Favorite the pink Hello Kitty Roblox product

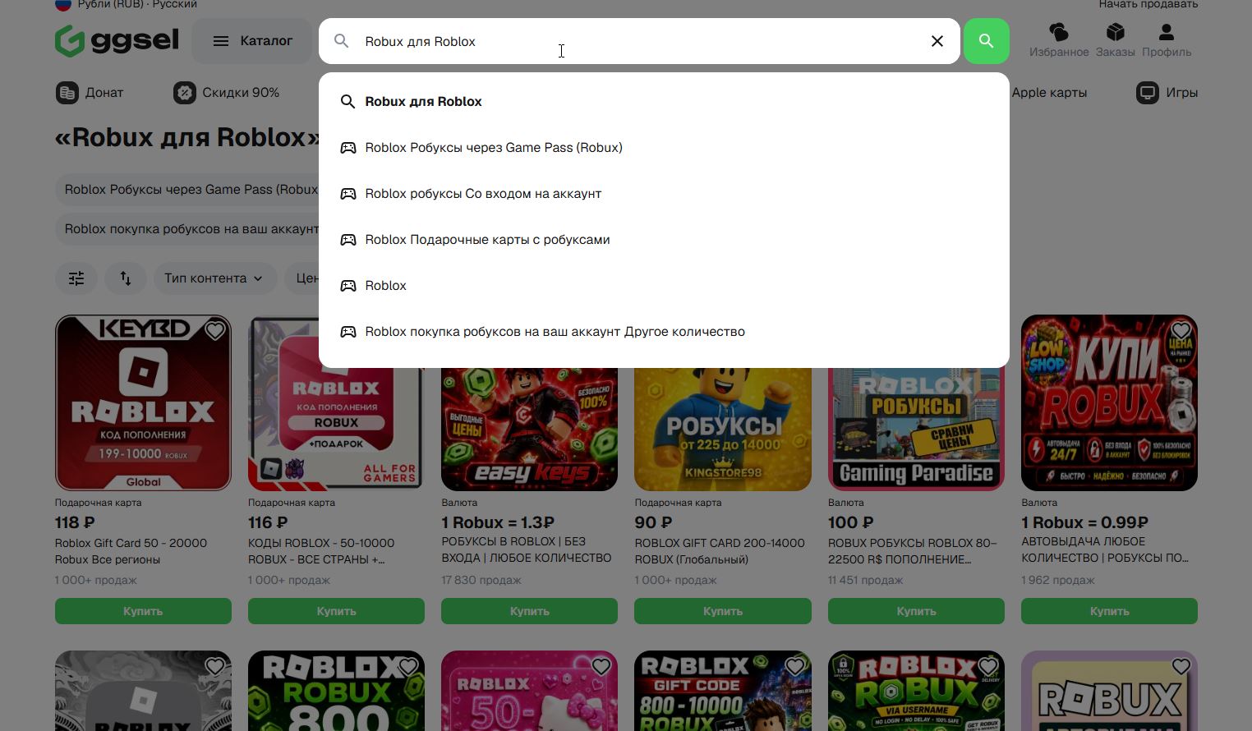[601, 666]
